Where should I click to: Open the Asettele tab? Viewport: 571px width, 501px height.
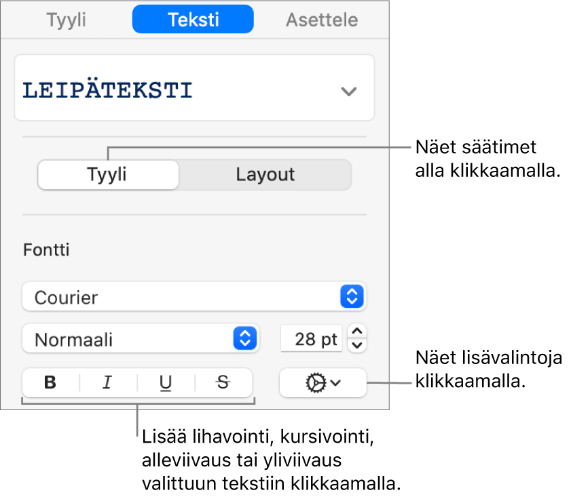tap(322, 20)
